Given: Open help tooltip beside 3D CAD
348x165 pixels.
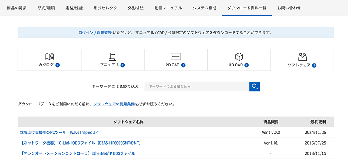Looking at the screenshot, I should click(246, 65).
